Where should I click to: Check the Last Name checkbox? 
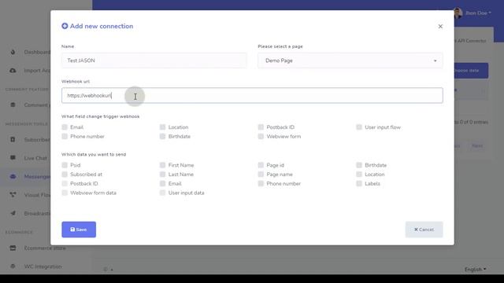click(x=163, y=175)
